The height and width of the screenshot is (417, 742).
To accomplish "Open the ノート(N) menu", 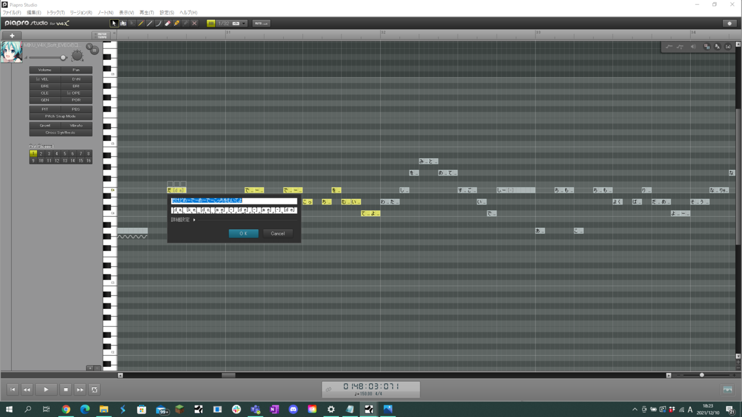I will pos(105,12).
